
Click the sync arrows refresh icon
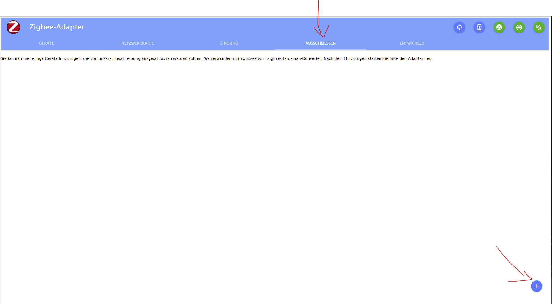click(x=459, y=27)
